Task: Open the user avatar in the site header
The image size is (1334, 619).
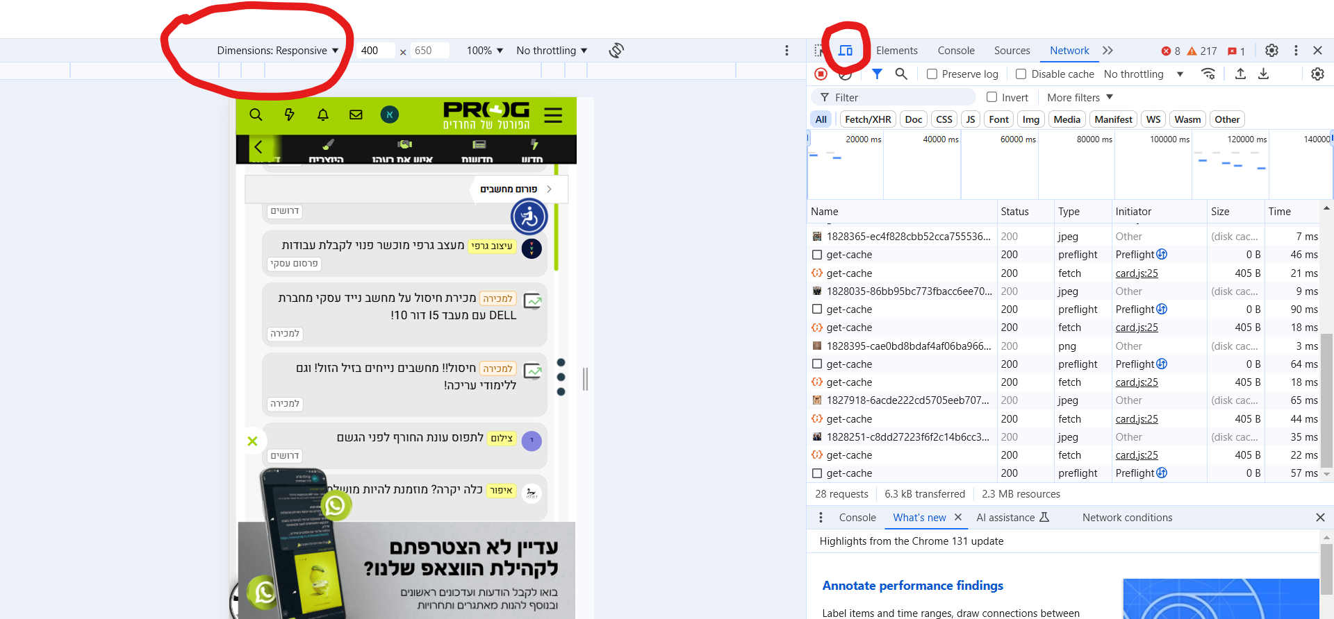Action: (x=390, y=115)
